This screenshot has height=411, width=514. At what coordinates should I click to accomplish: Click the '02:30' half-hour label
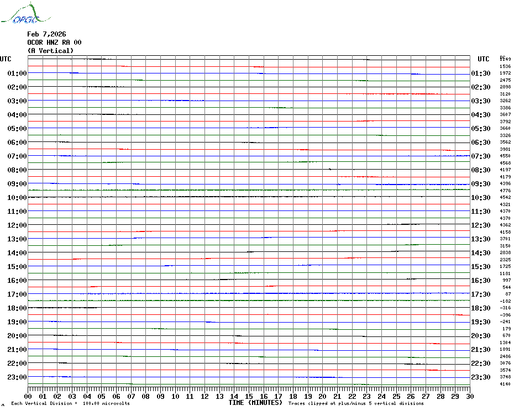[x=481, y=87]
